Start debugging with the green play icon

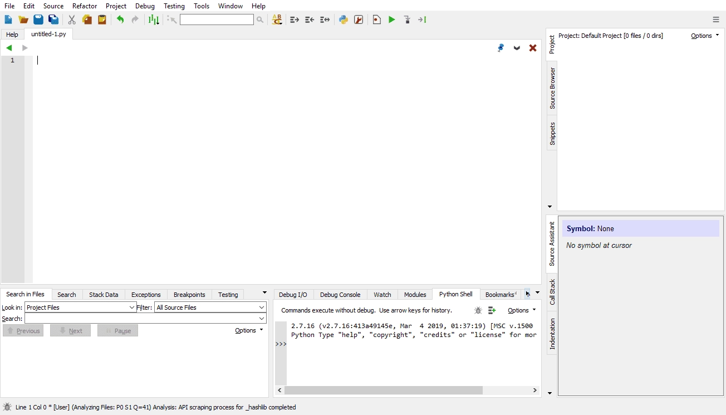392,19
